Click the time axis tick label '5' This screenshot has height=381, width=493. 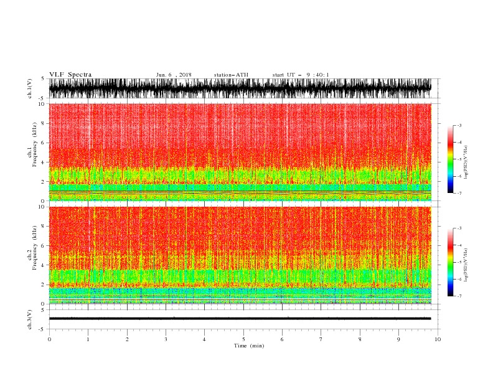click(243, 339)
